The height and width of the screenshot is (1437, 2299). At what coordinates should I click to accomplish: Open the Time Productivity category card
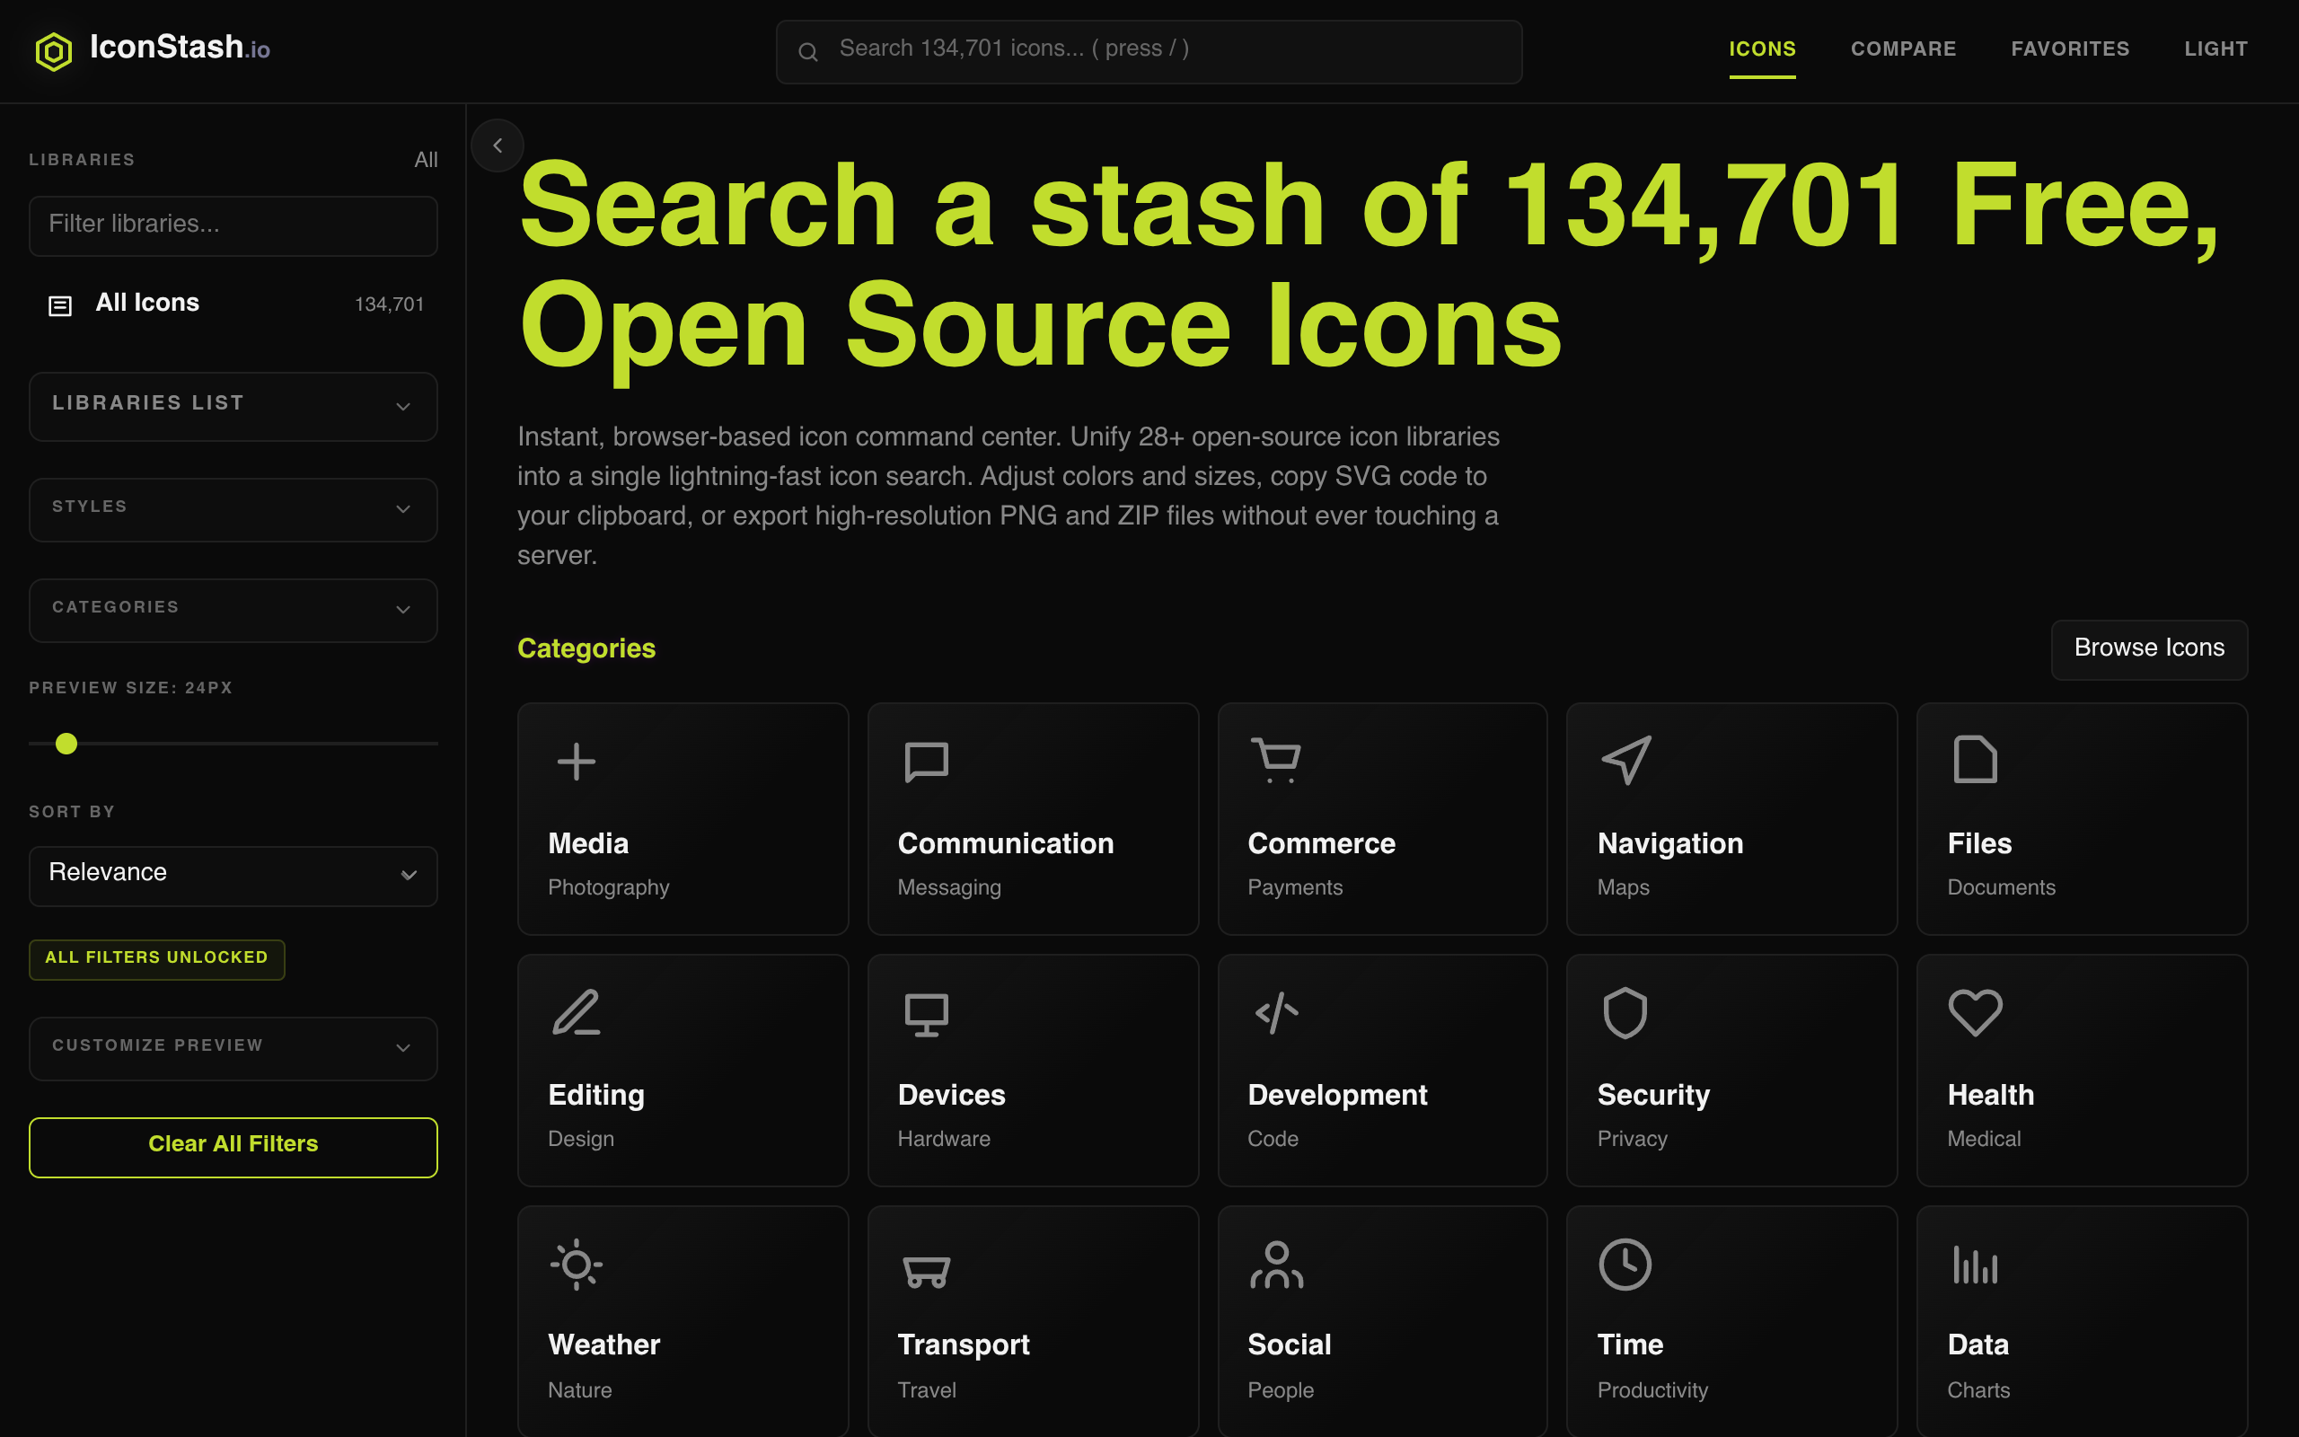point(1731,1322)
